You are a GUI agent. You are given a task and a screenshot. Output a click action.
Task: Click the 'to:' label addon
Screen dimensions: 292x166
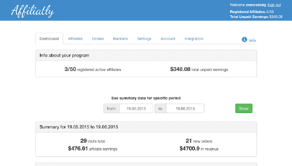tap(161, 109)
